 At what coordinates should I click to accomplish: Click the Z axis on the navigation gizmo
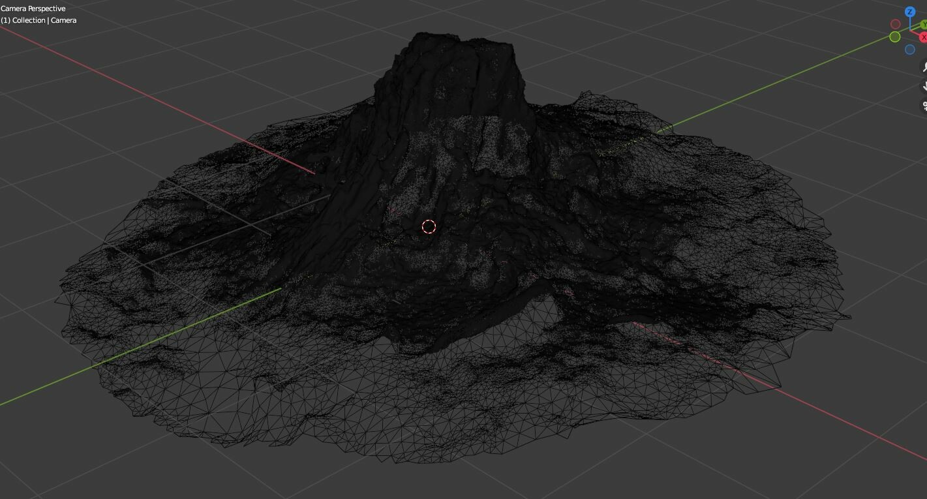click(910, 12)
